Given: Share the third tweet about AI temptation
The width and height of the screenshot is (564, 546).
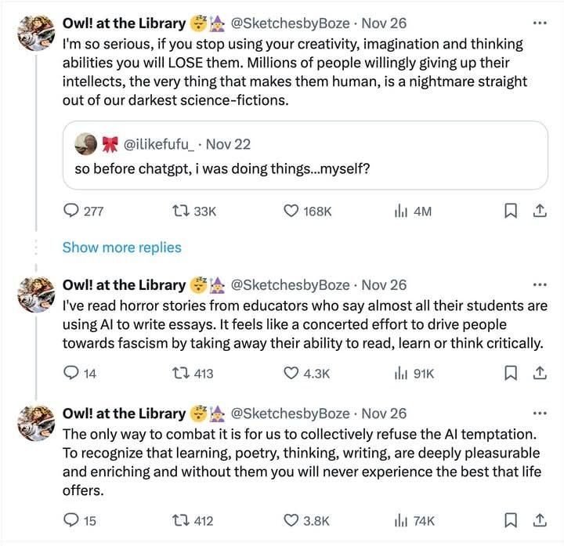Looking at the screenshot, I should 539,520.
